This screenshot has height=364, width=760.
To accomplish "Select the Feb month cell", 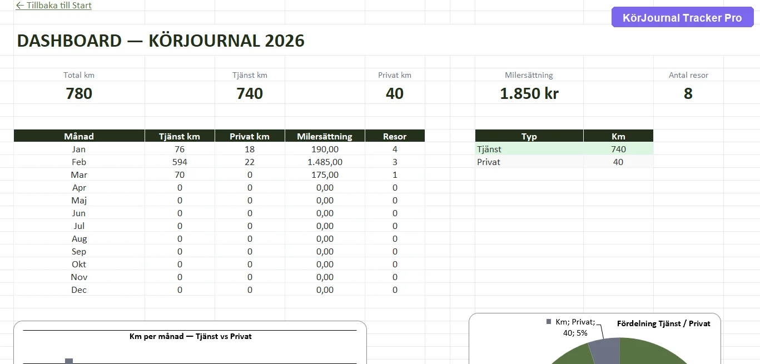I will tap(79, 162).
